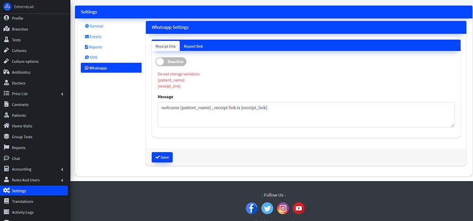
Task: Expand the Price List submenu
Action: pos(62,94)
